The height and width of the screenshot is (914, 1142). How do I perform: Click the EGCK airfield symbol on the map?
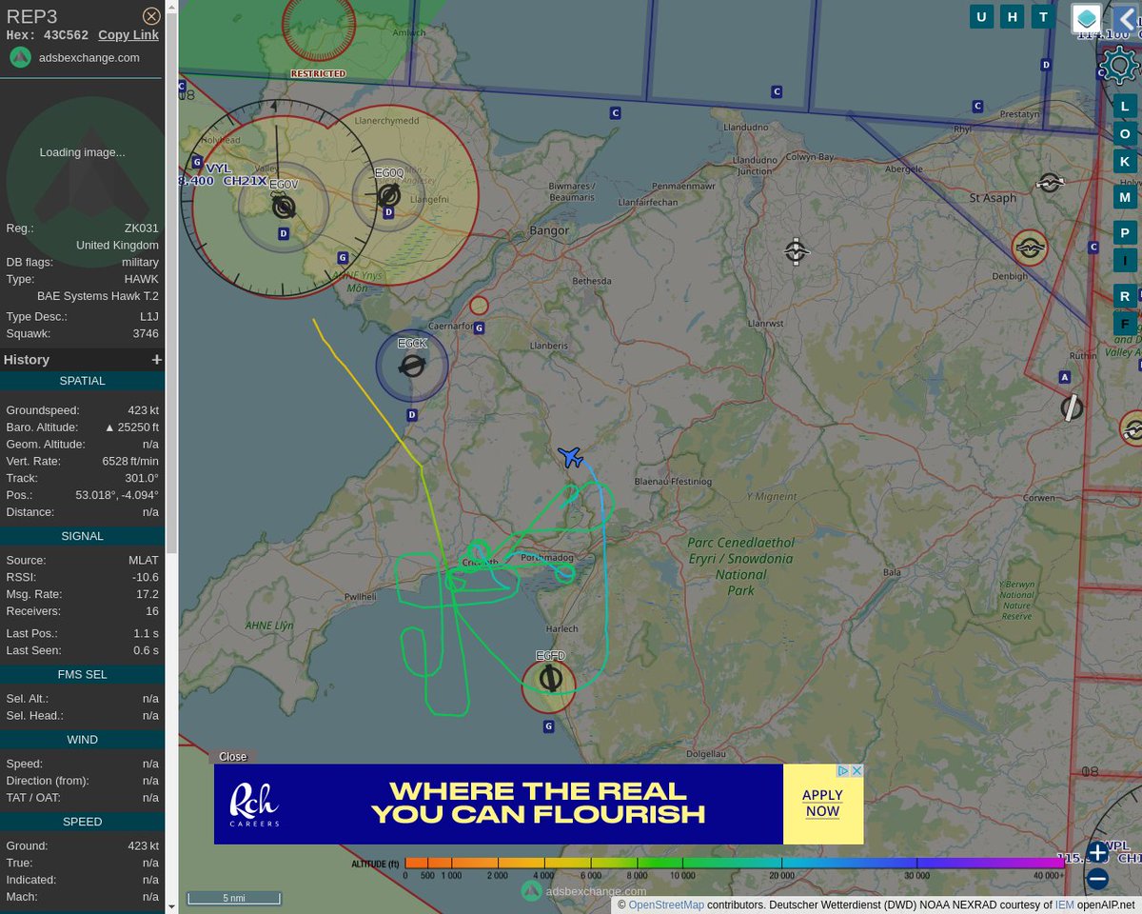click(x=412, y=365)
